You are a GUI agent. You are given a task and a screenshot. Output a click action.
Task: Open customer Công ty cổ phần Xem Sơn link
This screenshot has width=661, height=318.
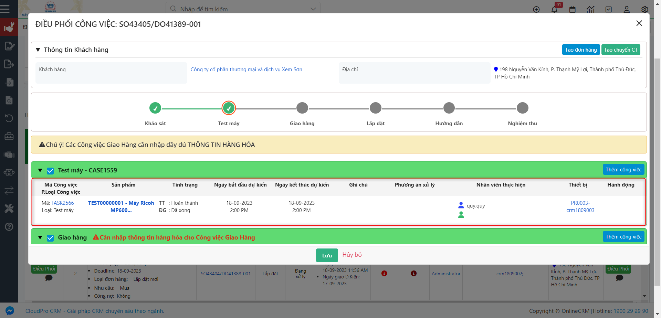(246, 70)
